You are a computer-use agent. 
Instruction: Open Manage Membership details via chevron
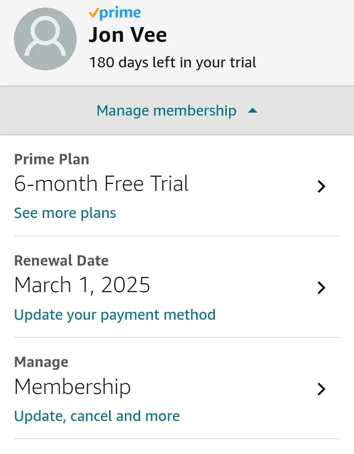[321, 389]
